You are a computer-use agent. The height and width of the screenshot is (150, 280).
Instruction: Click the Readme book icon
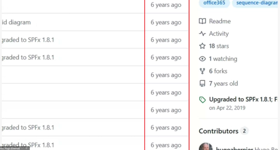click(x=202, y=21)
